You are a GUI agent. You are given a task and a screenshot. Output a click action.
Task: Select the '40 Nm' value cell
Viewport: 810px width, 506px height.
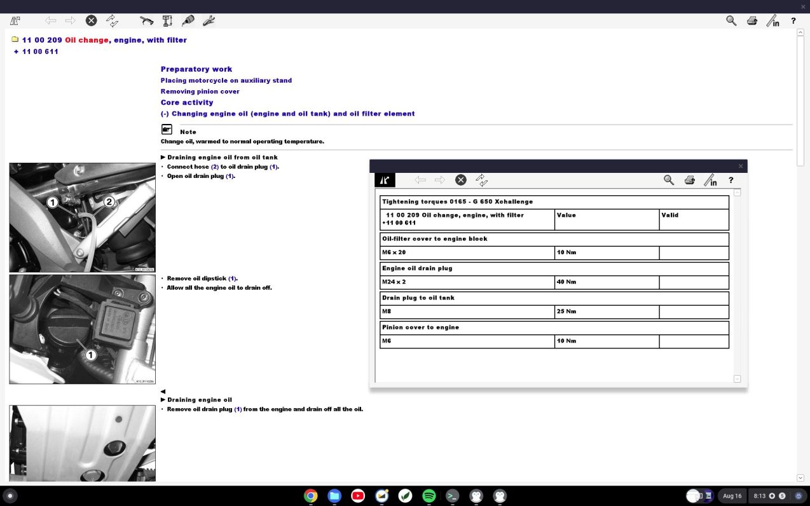click(607, 282)
